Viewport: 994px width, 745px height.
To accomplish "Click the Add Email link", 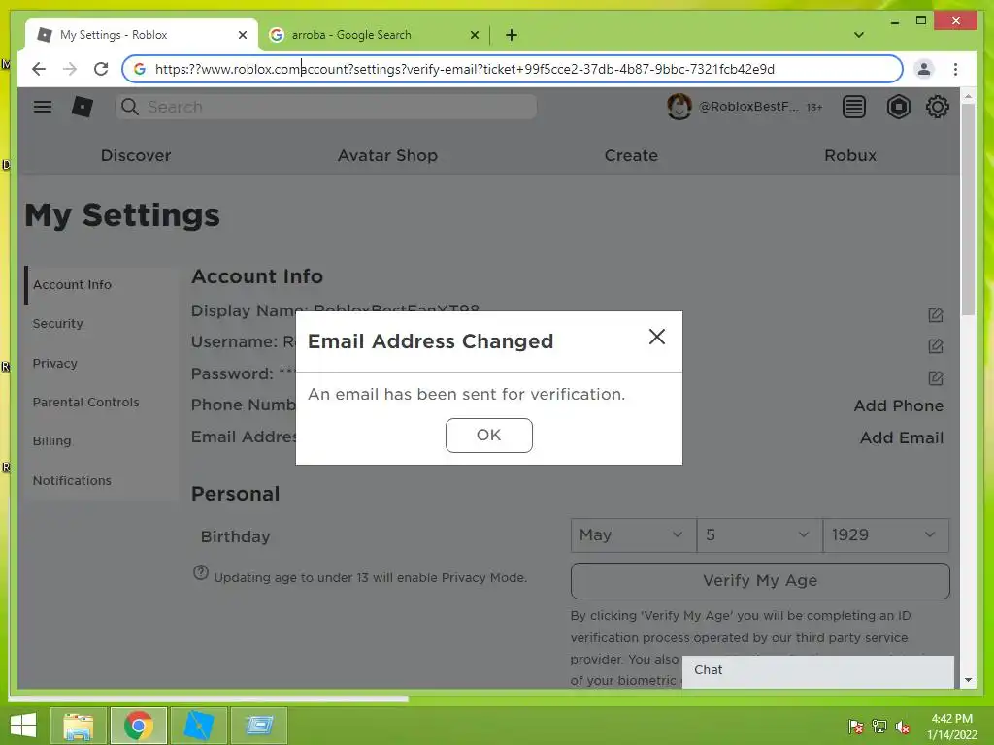I will [902, 437].
